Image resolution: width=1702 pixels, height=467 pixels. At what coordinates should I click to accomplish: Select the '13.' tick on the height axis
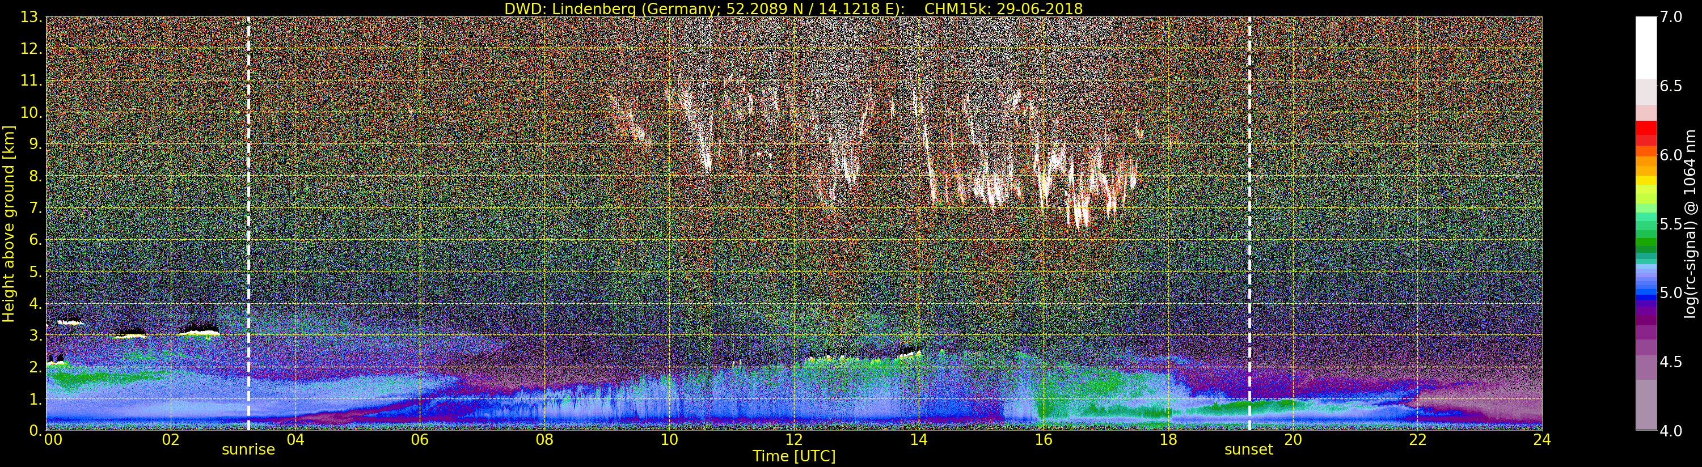[x=32, y=18]
